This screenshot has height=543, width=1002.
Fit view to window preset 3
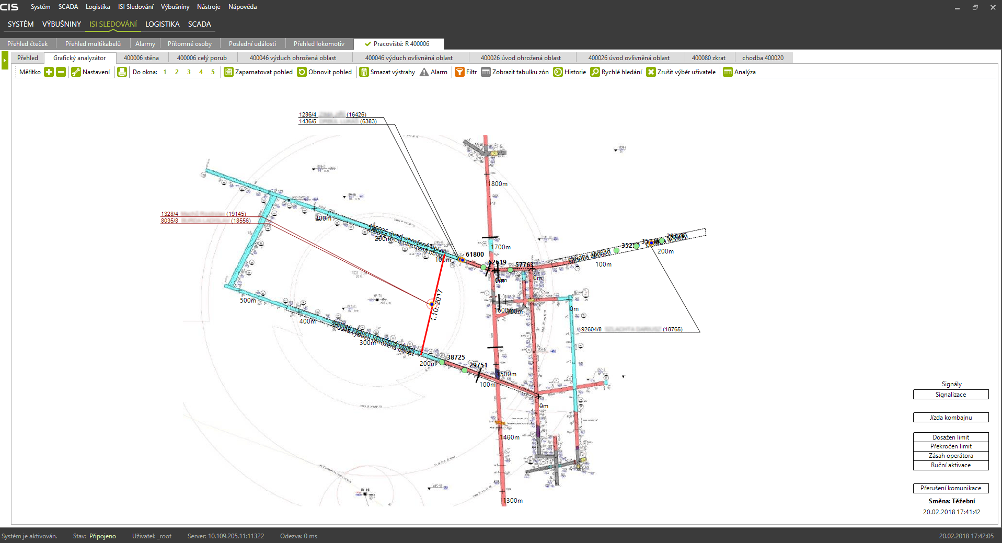(189, 72)
